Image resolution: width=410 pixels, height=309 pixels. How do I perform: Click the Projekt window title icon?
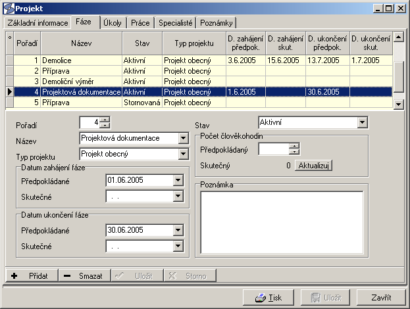point(7,7)
